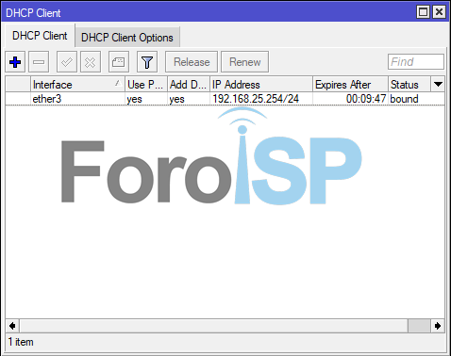
Task: Enable the entry using the checkmark icon
Action: pyautogui.click(x=67, y=62)
